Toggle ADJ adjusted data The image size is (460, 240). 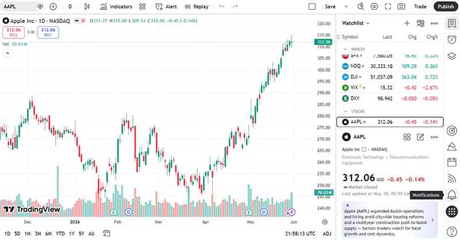(x=327, y=234)
